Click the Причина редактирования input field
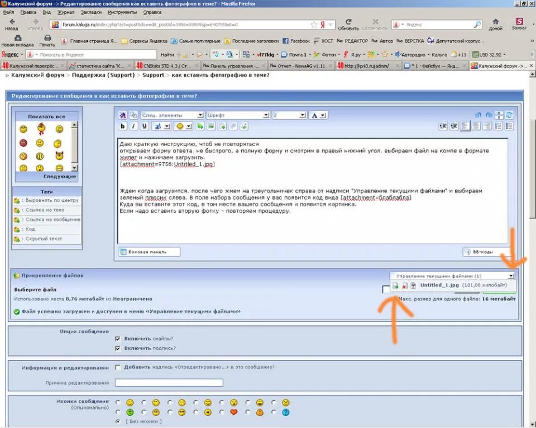The image size is (536, 428). coord(169,383)
